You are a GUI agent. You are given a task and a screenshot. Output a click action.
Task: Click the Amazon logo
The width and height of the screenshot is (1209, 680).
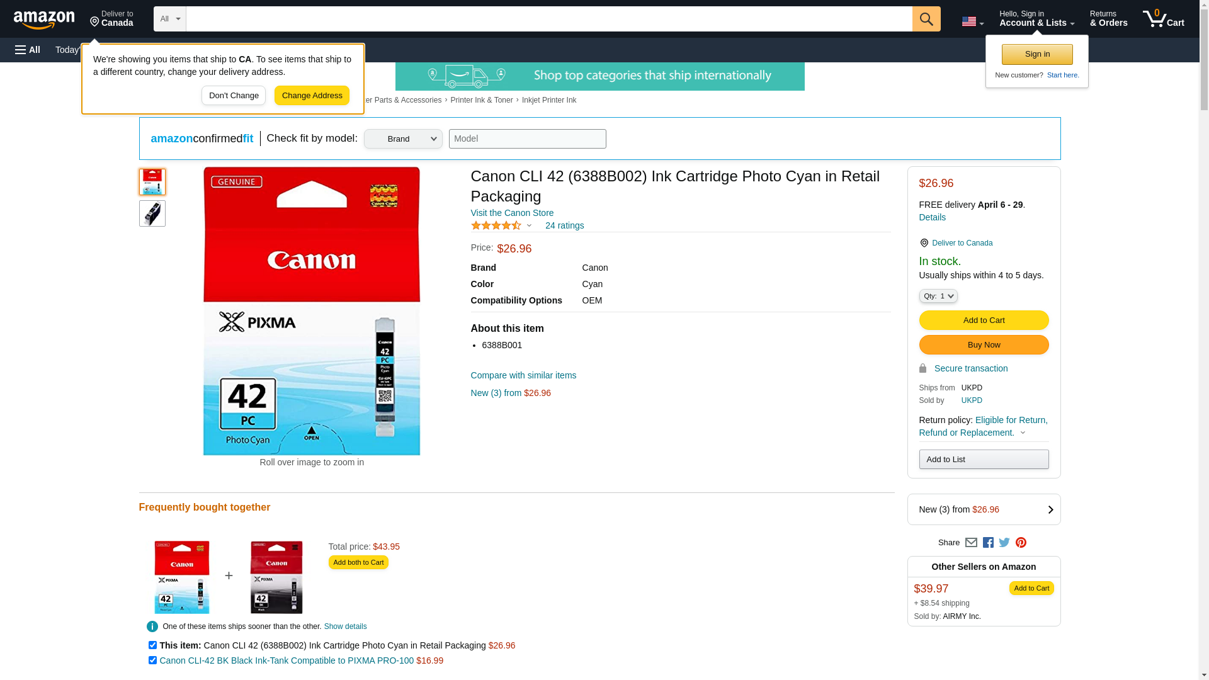coord(44,20)
